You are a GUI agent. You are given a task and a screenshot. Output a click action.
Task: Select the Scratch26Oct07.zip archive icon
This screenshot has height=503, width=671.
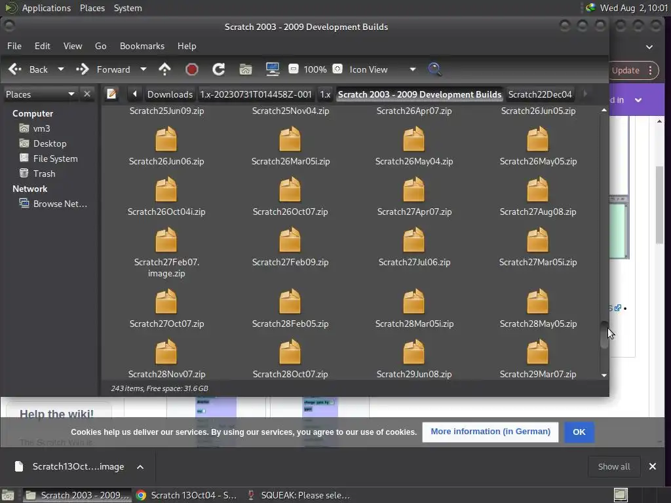tap(290, 190)
